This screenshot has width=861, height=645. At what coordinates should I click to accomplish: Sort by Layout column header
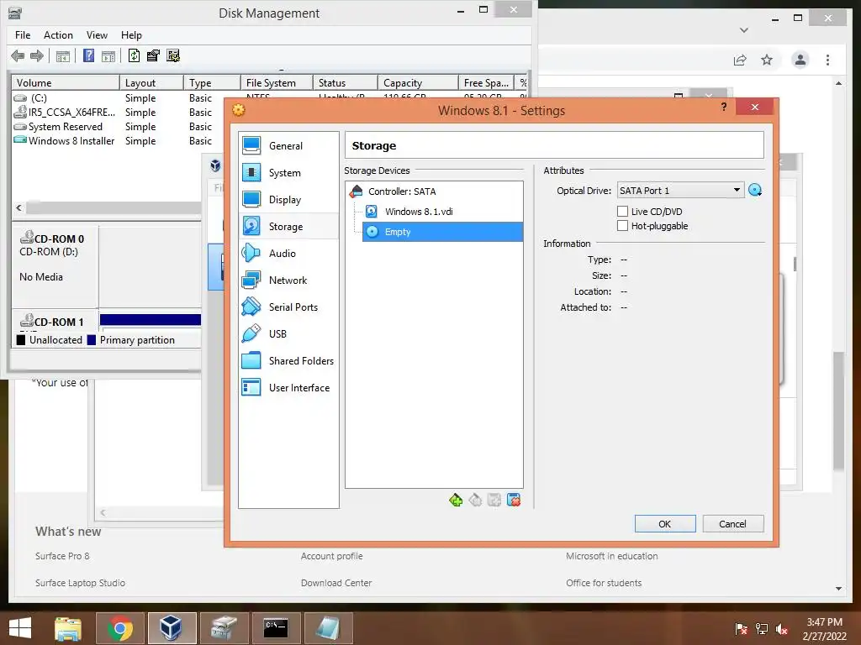click(151, 83)
